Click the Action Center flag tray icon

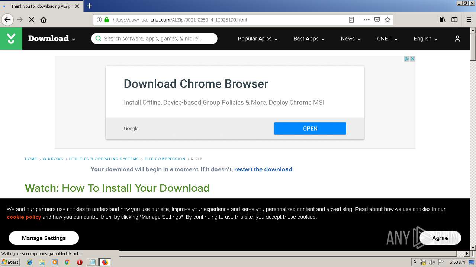pyautogui.click(x=441, y=262)
